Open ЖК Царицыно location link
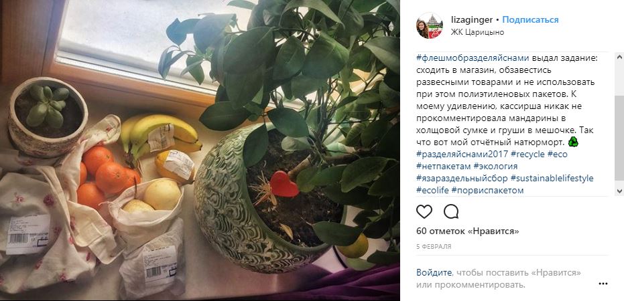The image size is (624, 301). point(477,32)
